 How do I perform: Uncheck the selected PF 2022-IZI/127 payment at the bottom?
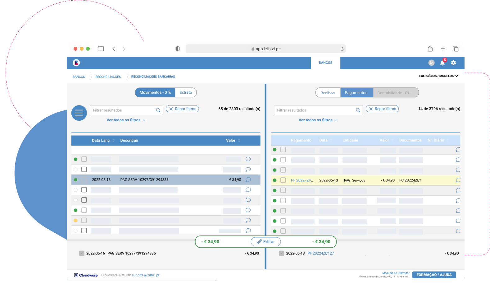[x=282, y=253]
